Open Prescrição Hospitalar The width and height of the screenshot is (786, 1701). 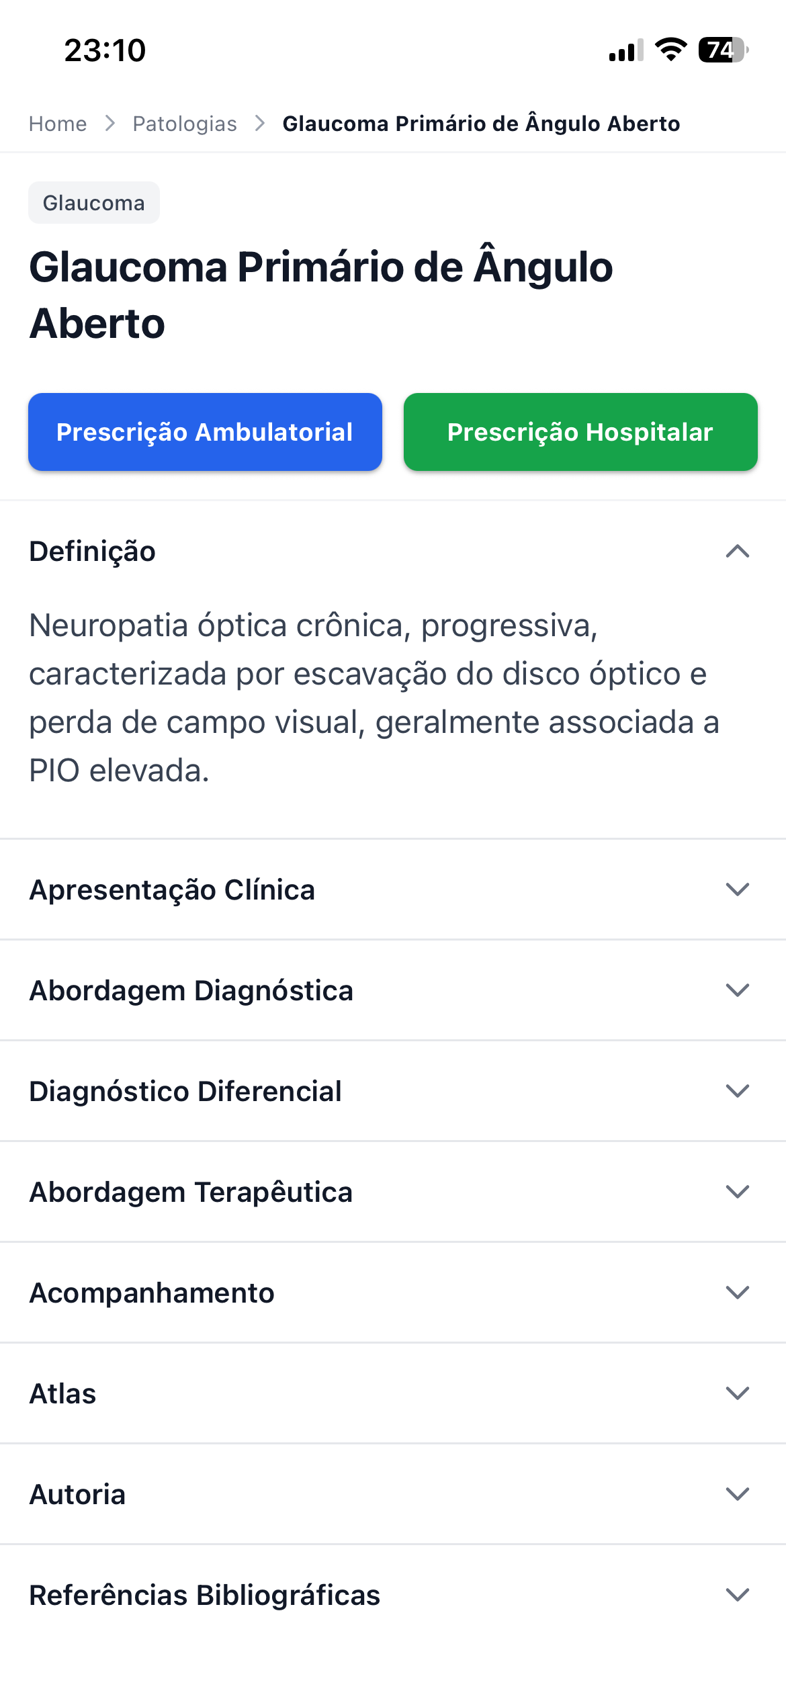coord(580,432)
